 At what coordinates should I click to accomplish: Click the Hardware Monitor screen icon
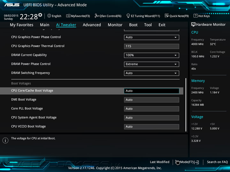[193, 25]
